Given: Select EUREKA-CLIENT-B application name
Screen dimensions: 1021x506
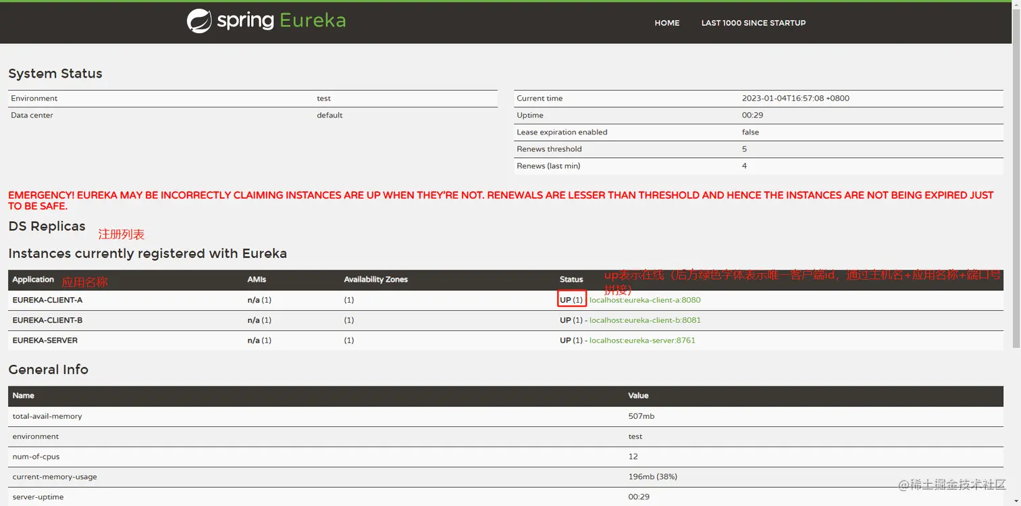Looking at the screenshot, I should click(x=47, y=320).
